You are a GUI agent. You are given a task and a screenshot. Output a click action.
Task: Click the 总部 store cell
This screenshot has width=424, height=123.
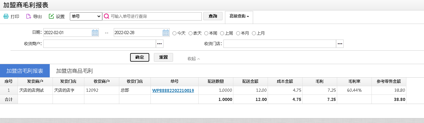pyautogui.click(x=135, y=90)
